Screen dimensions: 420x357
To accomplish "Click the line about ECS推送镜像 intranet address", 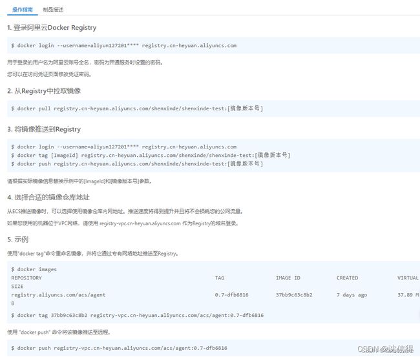I will coord(125,211).
